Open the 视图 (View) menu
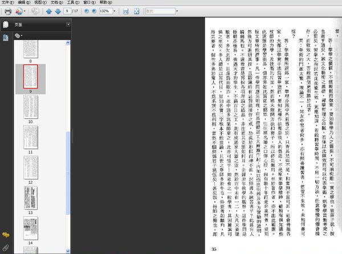The image size is (342, 254). coord(40,2)
